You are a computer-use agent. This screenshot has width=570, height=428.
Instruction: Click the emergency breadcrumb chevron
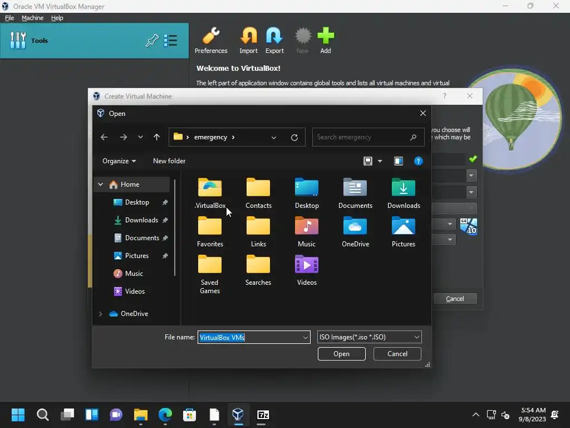click(233, 137)
